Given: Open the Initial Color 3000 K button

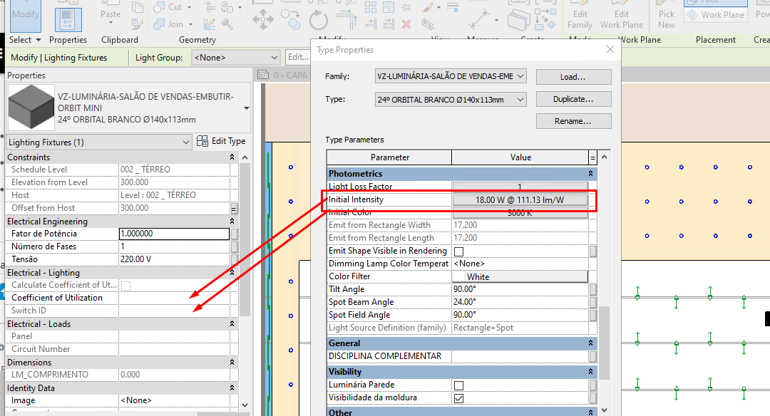Looking at the screenshot, I should click(x=520, y=213).
